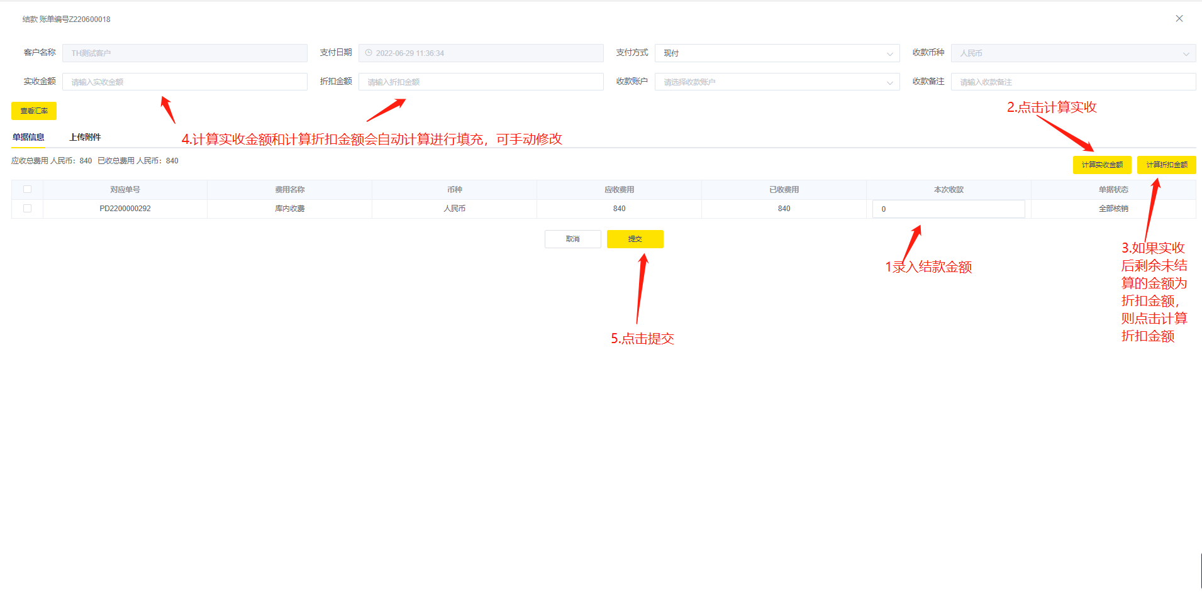
Task: Close the settlement dialog with X icon
Action: click(x=1179, y=19)
